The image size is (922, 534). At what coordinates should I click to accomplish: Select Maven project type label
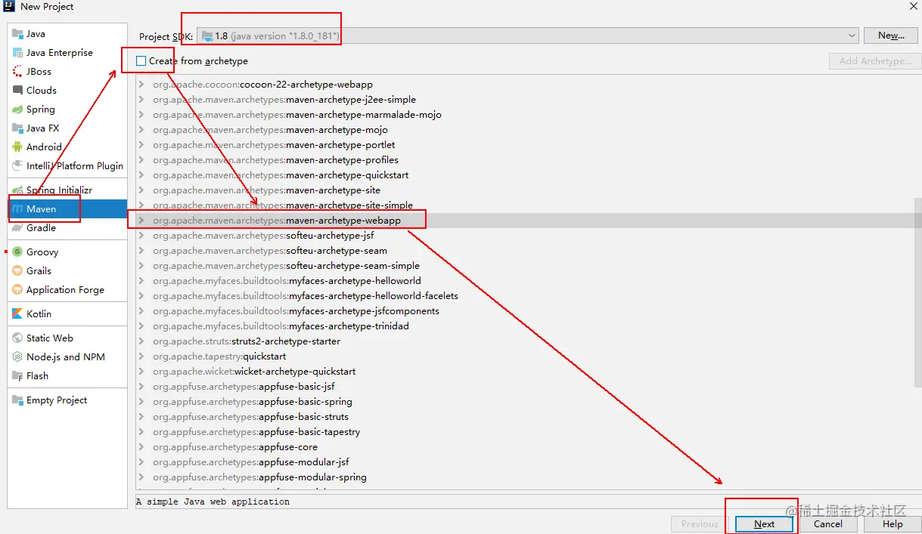pyautogui.click(x=42, y=209)
